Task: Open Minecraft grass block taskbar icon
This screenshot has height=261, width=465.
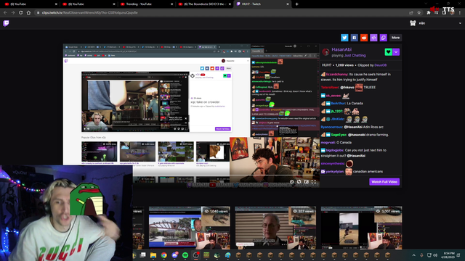Action: pyautogui.click(x=206, y=255)
